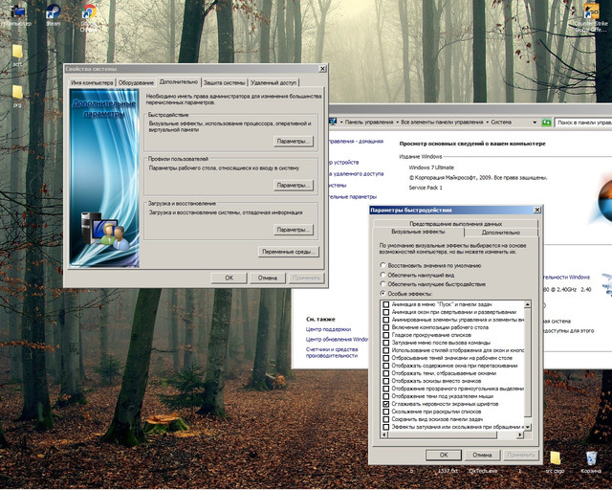Launch Counter-Strike Global Offensive shortcut
The width and height of the screenshot is (612, 490).
coord(591,17)
